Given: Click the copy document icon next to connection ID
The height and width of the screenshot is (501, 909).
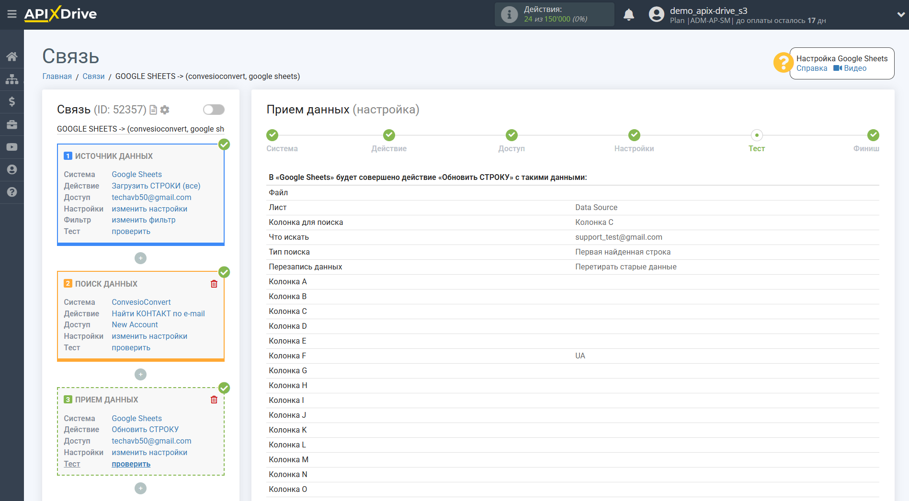Looking at the screenshot, I should point(153,110).
